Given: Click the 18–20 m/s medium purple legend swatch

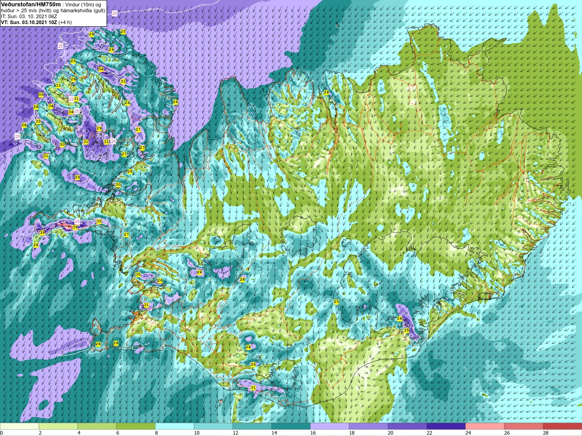Looking at the screenshot, I should tap(369, 426).
